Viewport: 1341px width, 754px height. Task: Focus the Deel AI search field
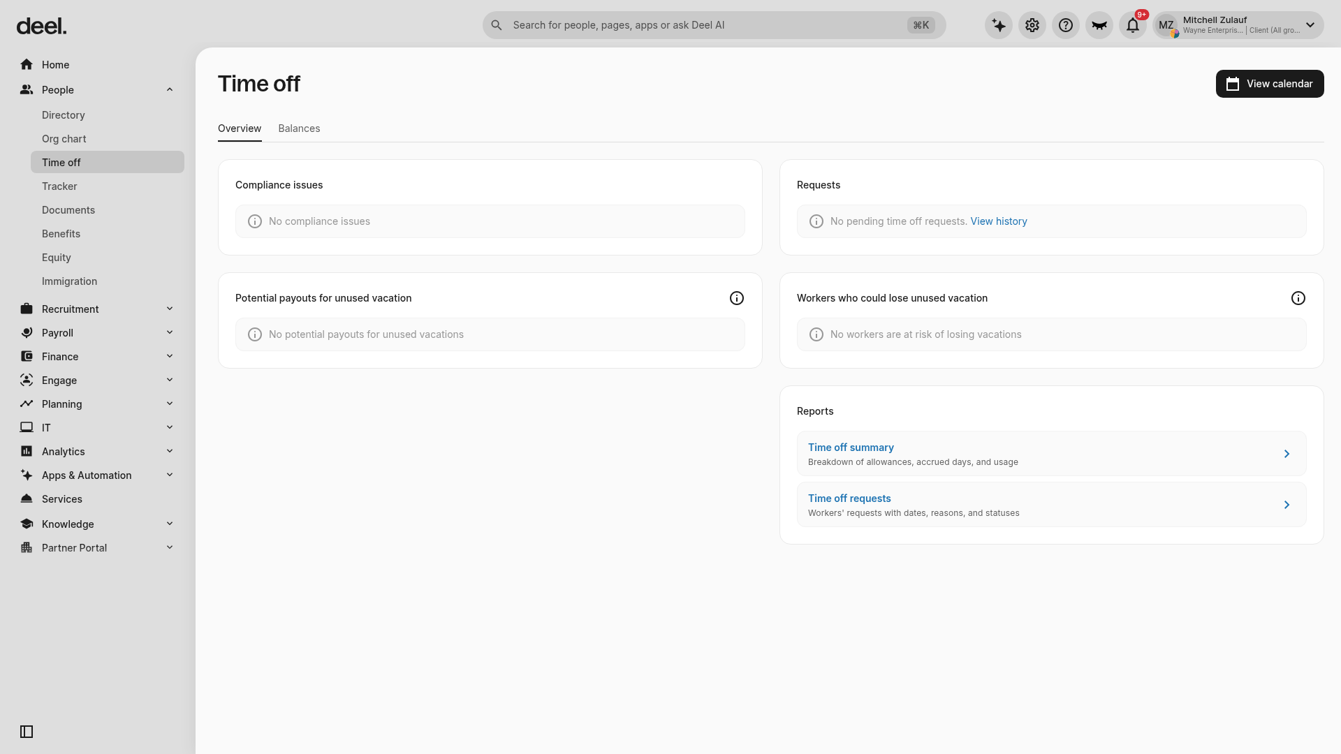click(x=714, y=25)
